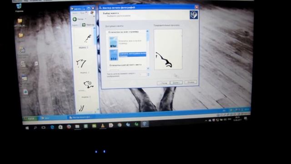
Task: Switch to the Explorer folder XP taskbar button
Action: (52, 118)
